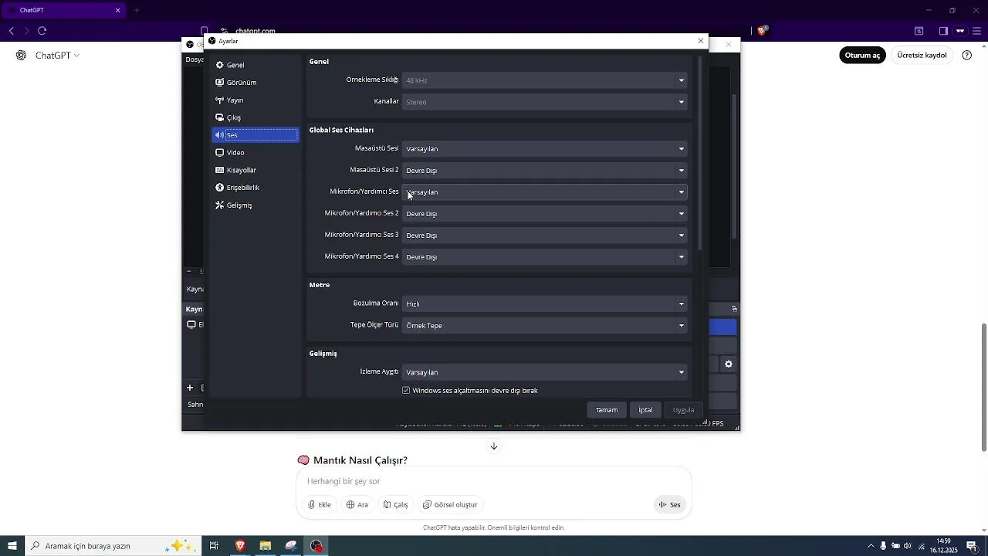Image resolution: width=988 pixels, height=556 pixels.
Task: Click the İptal button
Action: point(645,410)
